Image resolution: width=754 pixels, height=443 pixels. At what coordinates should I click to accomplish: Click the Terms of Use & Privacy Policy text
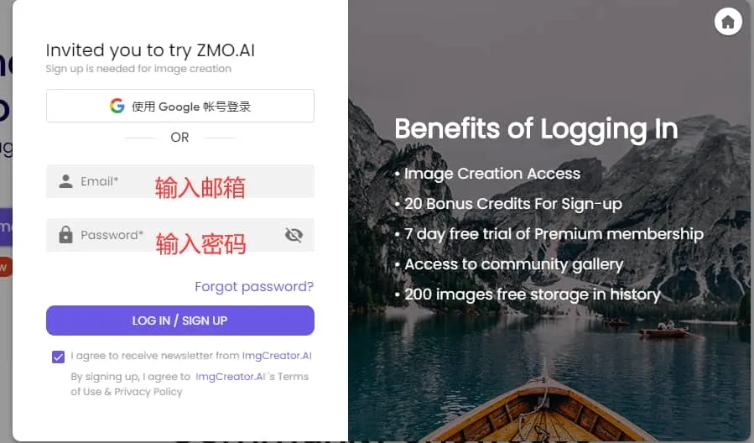(x=190, y=383)
